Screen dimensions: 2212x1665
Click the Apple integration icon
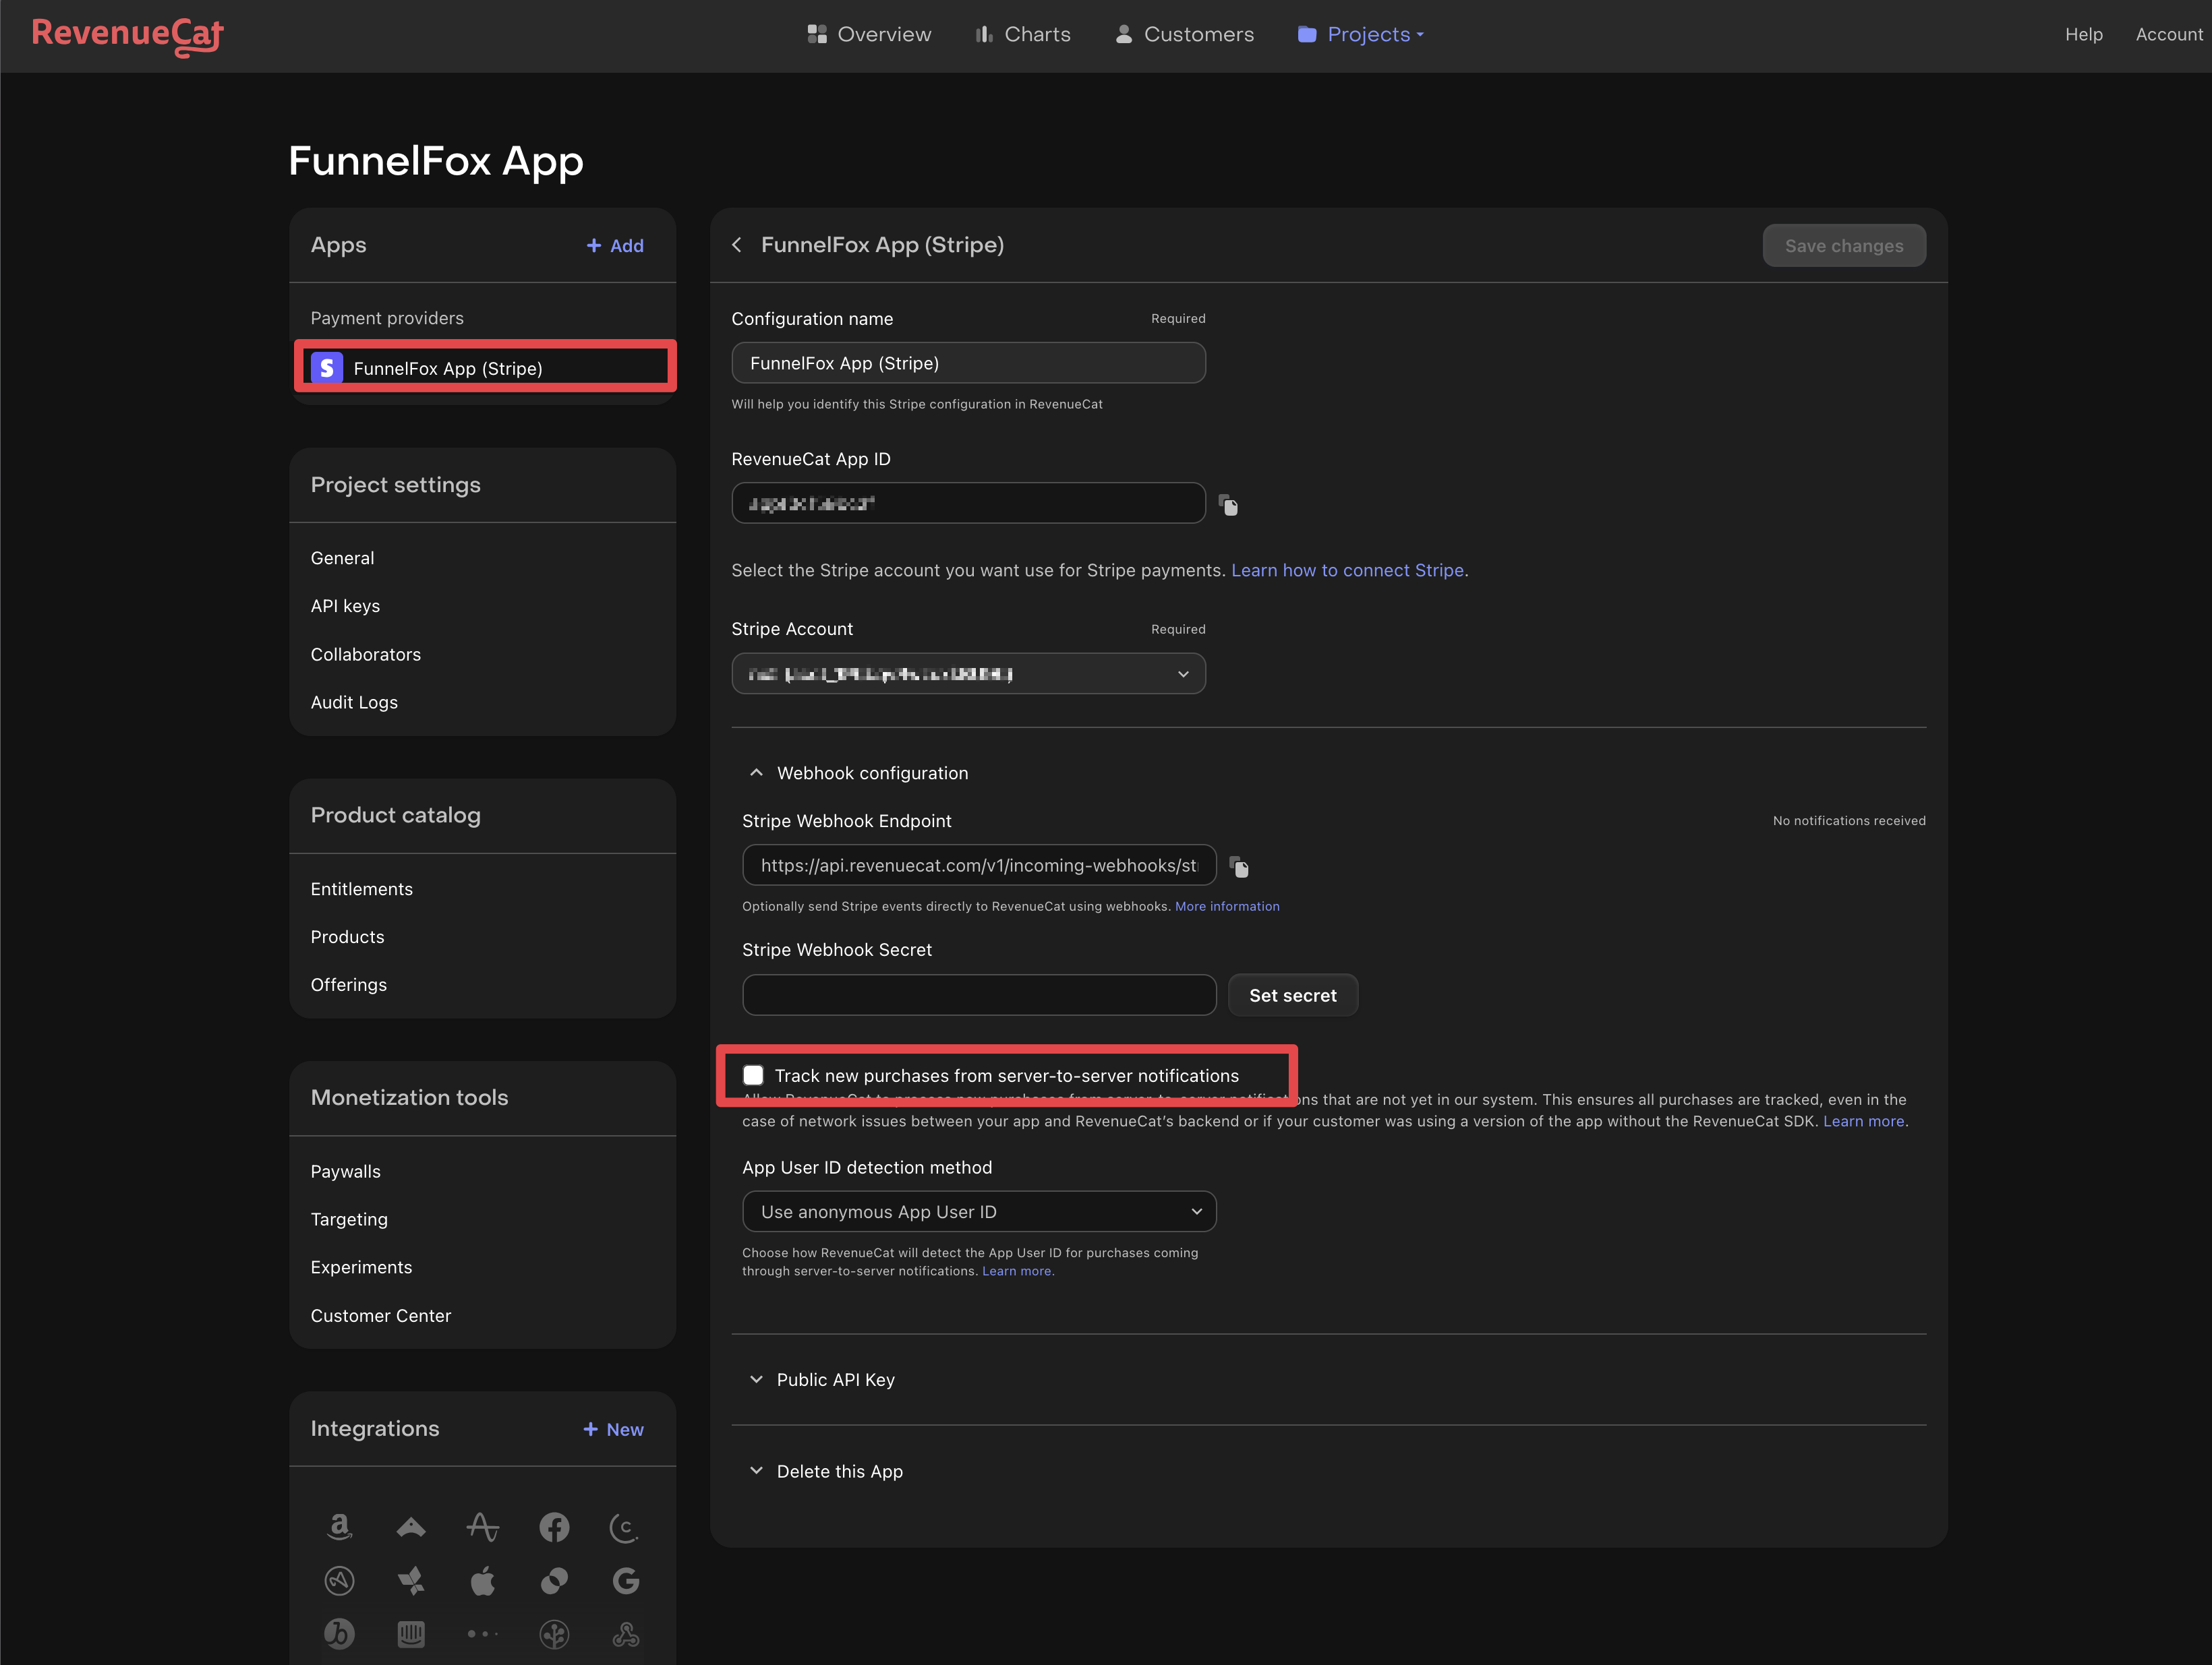click(x=482, y=1580)
